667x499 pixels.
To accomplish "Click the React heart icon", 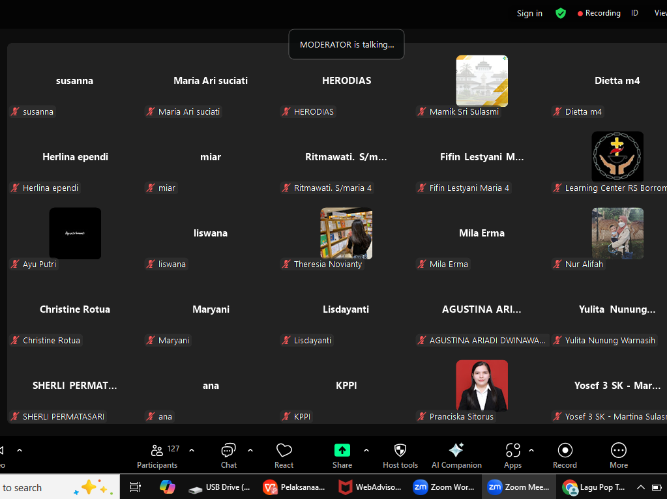I will 284,455.
